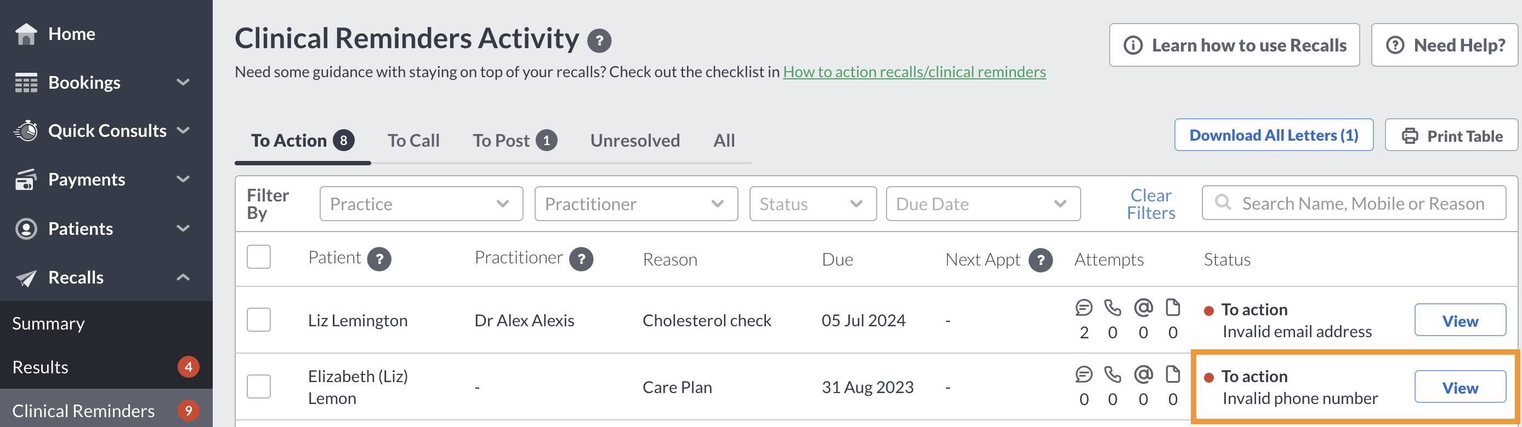Check the box for Liz Lemington row

click(x=259, y=320)
